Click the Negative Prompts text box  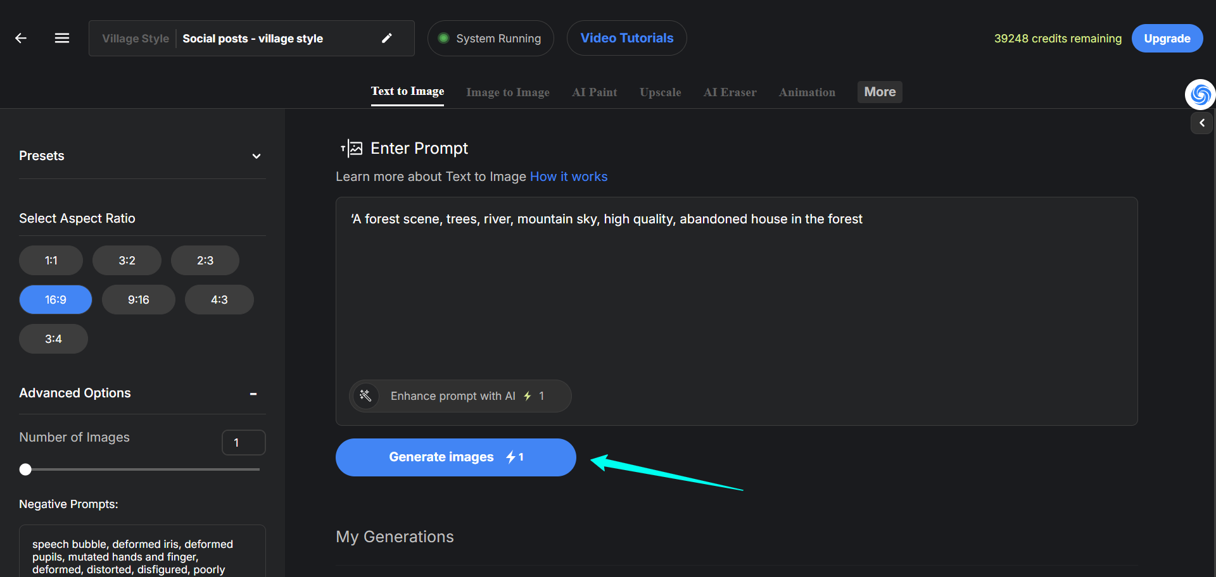click(142, 551)
